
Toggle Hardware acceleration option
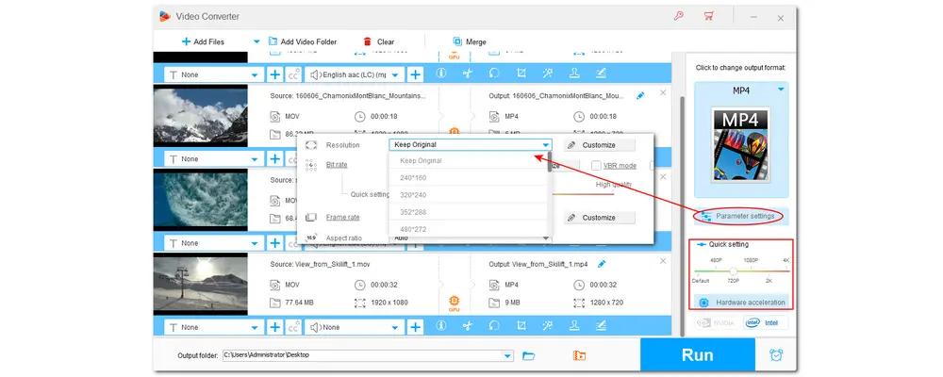(x=741, y=302)
